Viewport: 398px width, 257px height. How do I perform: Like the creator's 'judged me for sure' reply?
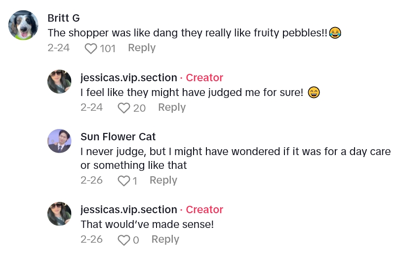(x=123, y=108)
